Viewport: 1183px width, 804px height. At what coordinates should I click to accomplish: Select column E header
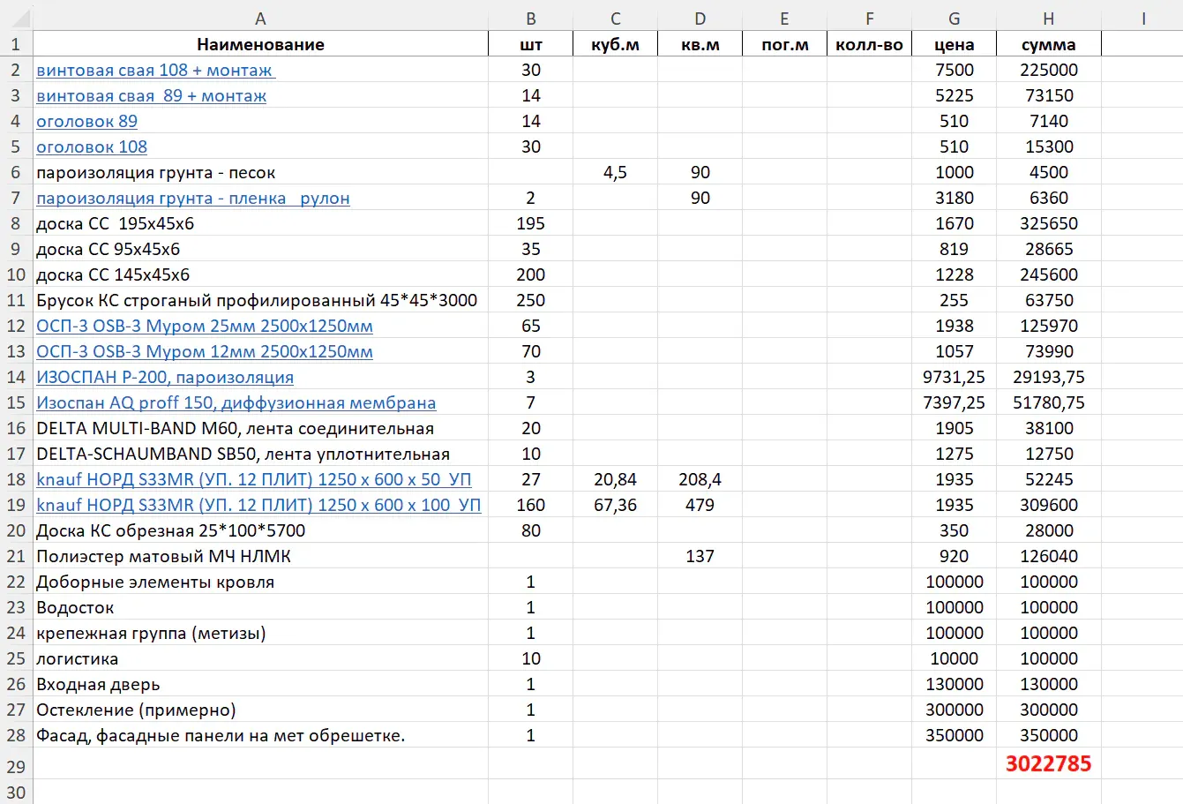pyautogui.click(x=785, y=19)
